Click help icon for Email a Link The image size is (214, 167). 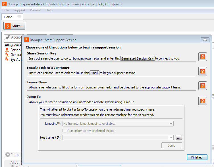pyautogui.click(x=202, y=71)
